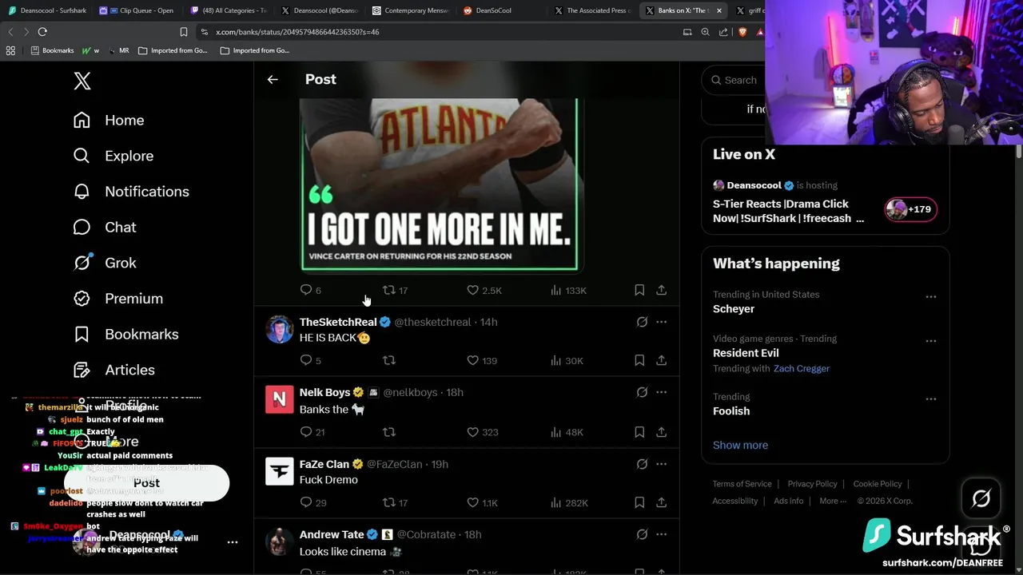The width and height of the screenshot is (1023, 575).
Task: Click the back arrow next to Post
Action: [x=273, y=79]
